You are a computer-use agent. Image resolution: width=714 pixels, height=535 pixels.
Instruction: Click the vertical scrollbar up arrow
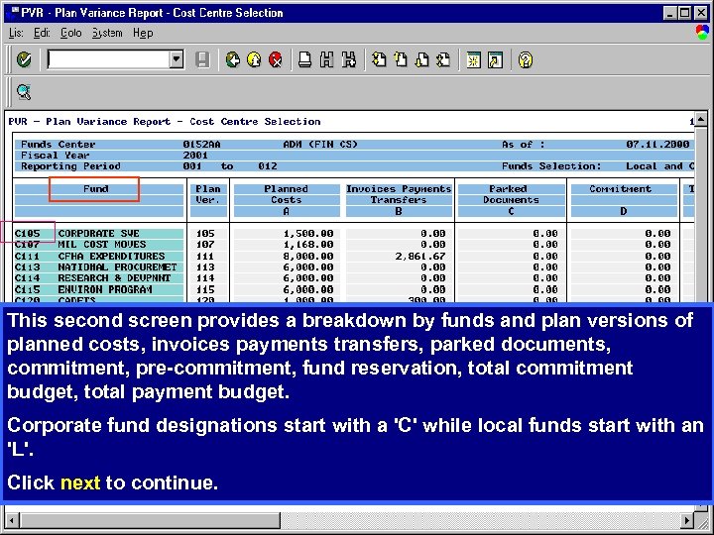click(701, 117)
